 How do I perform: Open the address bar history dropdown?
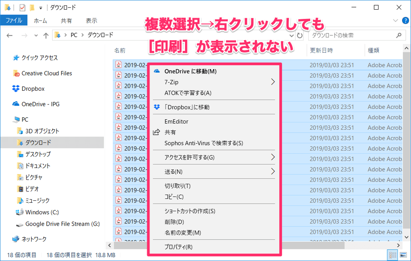pos(291,35)
